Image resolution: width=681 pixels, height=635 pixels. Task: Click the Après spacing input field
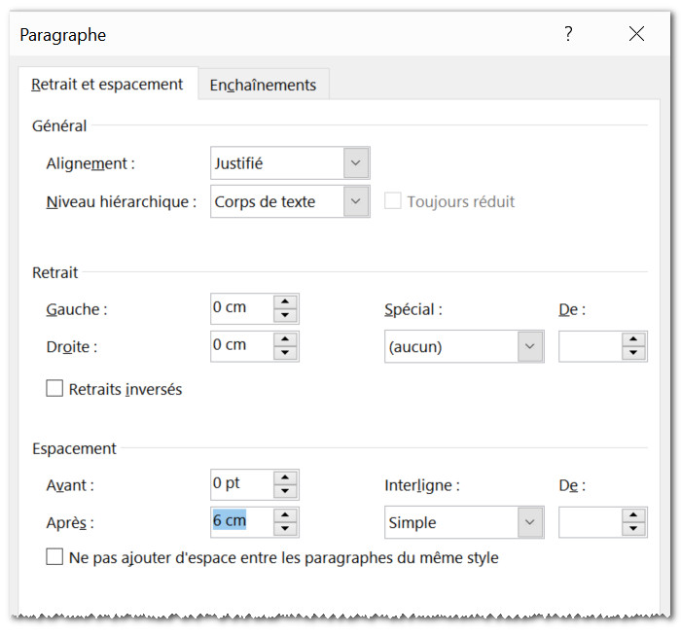coord(240,521)
